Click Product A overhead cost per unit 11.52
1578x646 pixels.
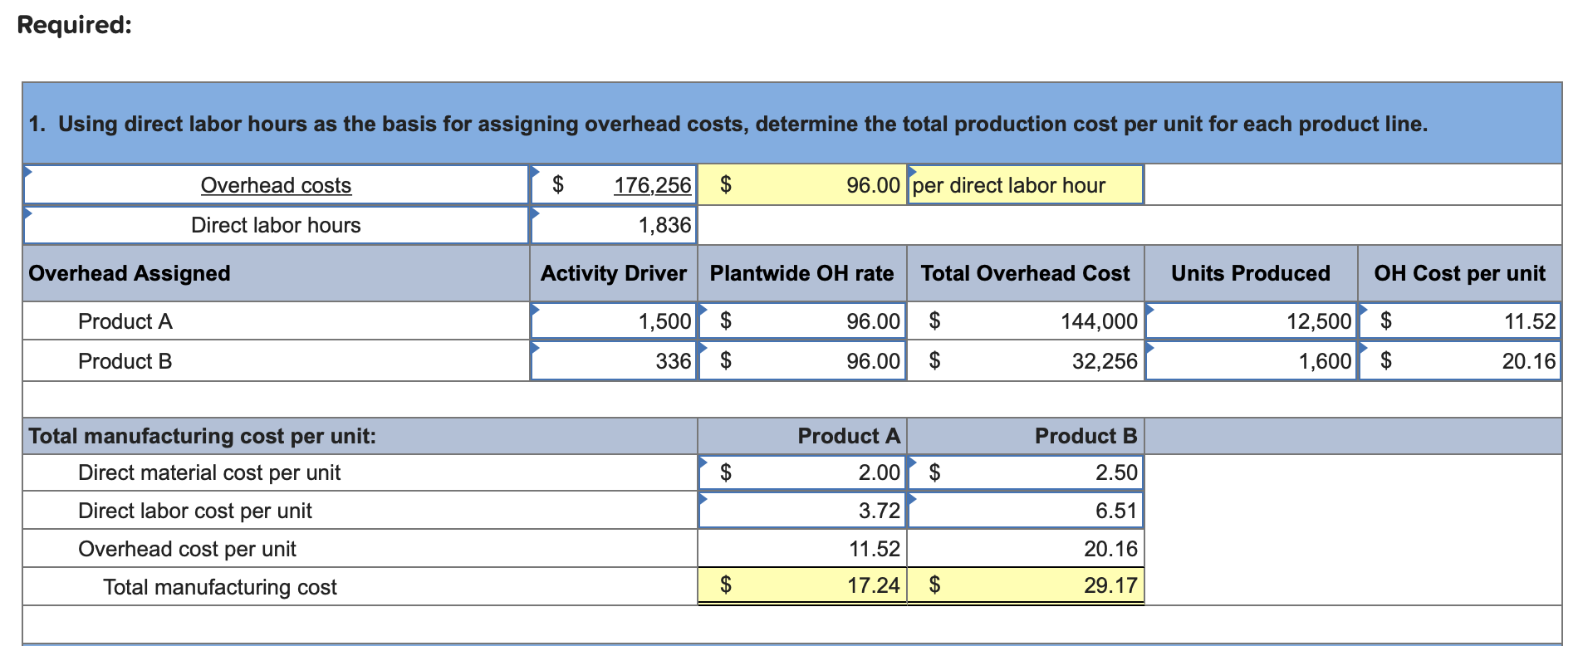point(802,549)
